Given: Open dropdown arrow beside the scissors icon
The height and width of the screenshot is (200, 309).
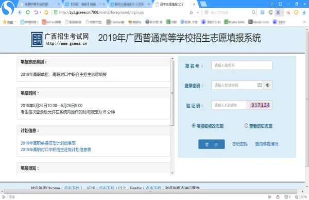Looking at the screenshot, I should point(282,12).
